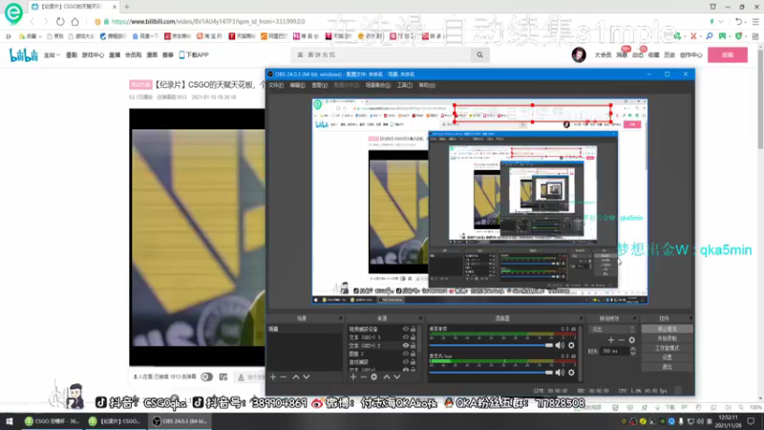Mute the 桌面音频 speaker icon
Image resolution: width=764 pixels, height=430 pixels.
click(560, 345)
